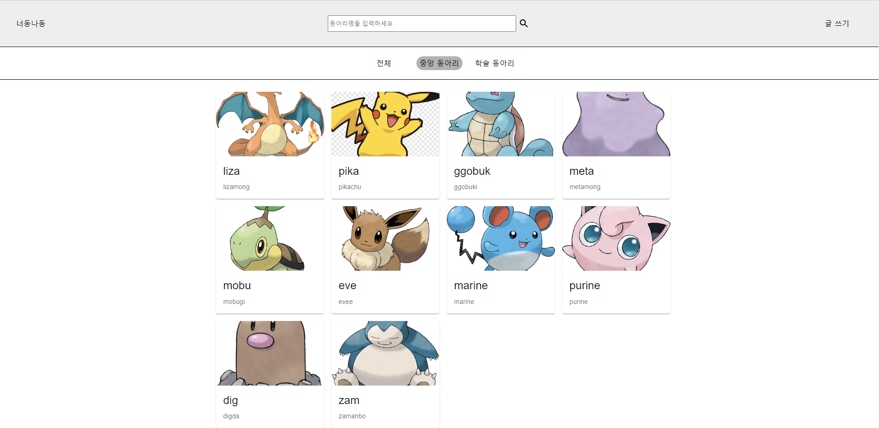This screenshot has width=879, height=428.
Task: Open the liza card Charizard image
Action: tap(270, 124)
